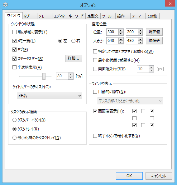Click the transparency slider thumb
Viewport: 177px width, 185px height.
coord(44,76)
